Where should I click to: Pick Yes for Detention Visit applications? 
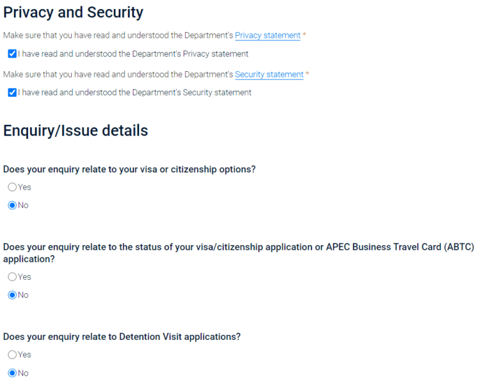[12, 355]
